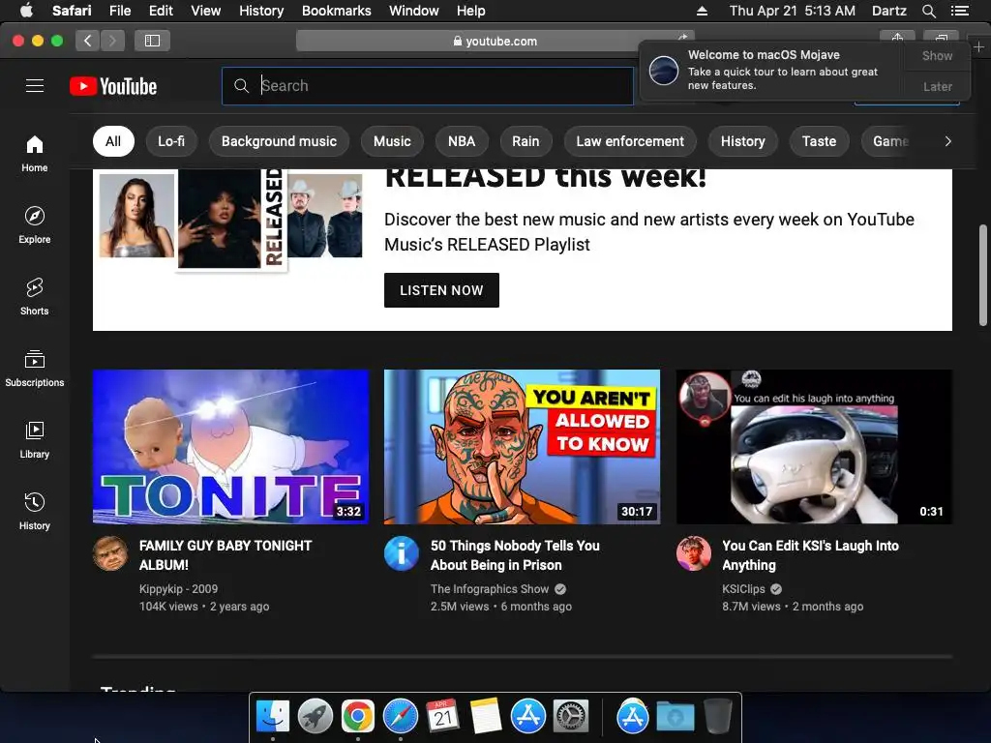Go back with Safari's back arrow
This screenshot has width=991, height=743.
(x=88, y=41)
